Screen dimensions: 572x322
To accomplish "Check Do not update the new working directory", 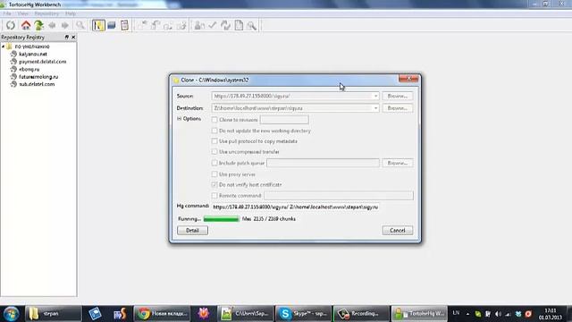I will point(214,131).
